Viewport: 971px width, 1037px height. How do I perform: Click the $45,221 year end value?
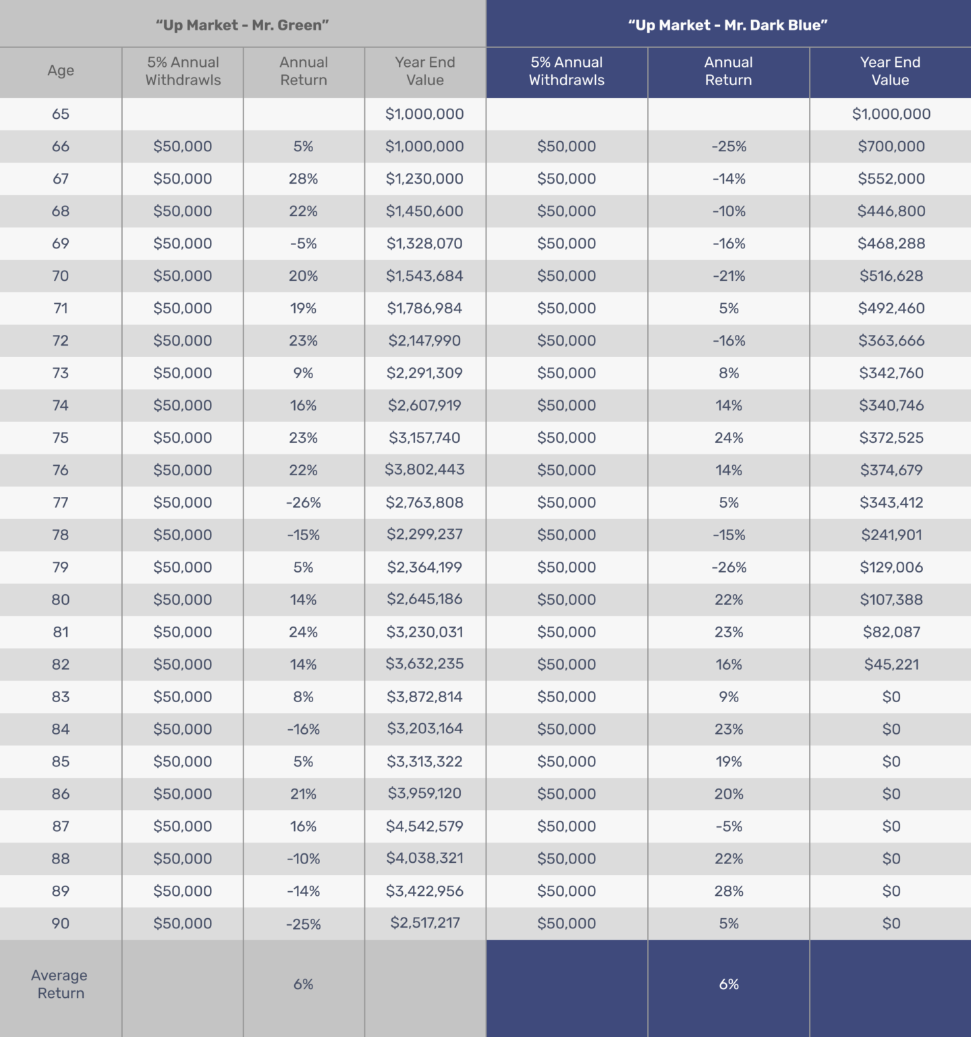(891, 665)
